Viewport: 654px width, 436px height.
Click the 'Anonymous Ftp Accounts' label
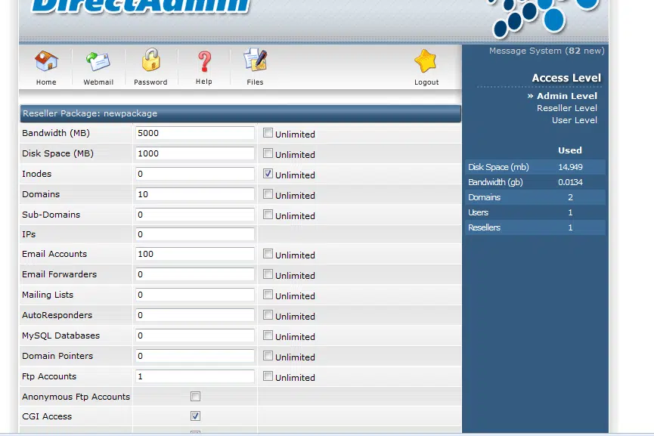click(76, 397)
